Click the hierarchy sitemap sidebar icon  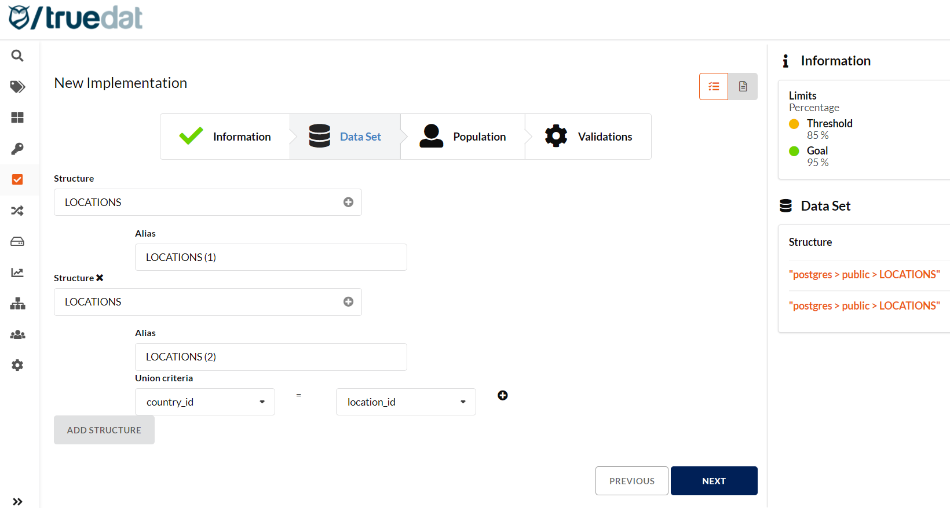click(17, 304)
